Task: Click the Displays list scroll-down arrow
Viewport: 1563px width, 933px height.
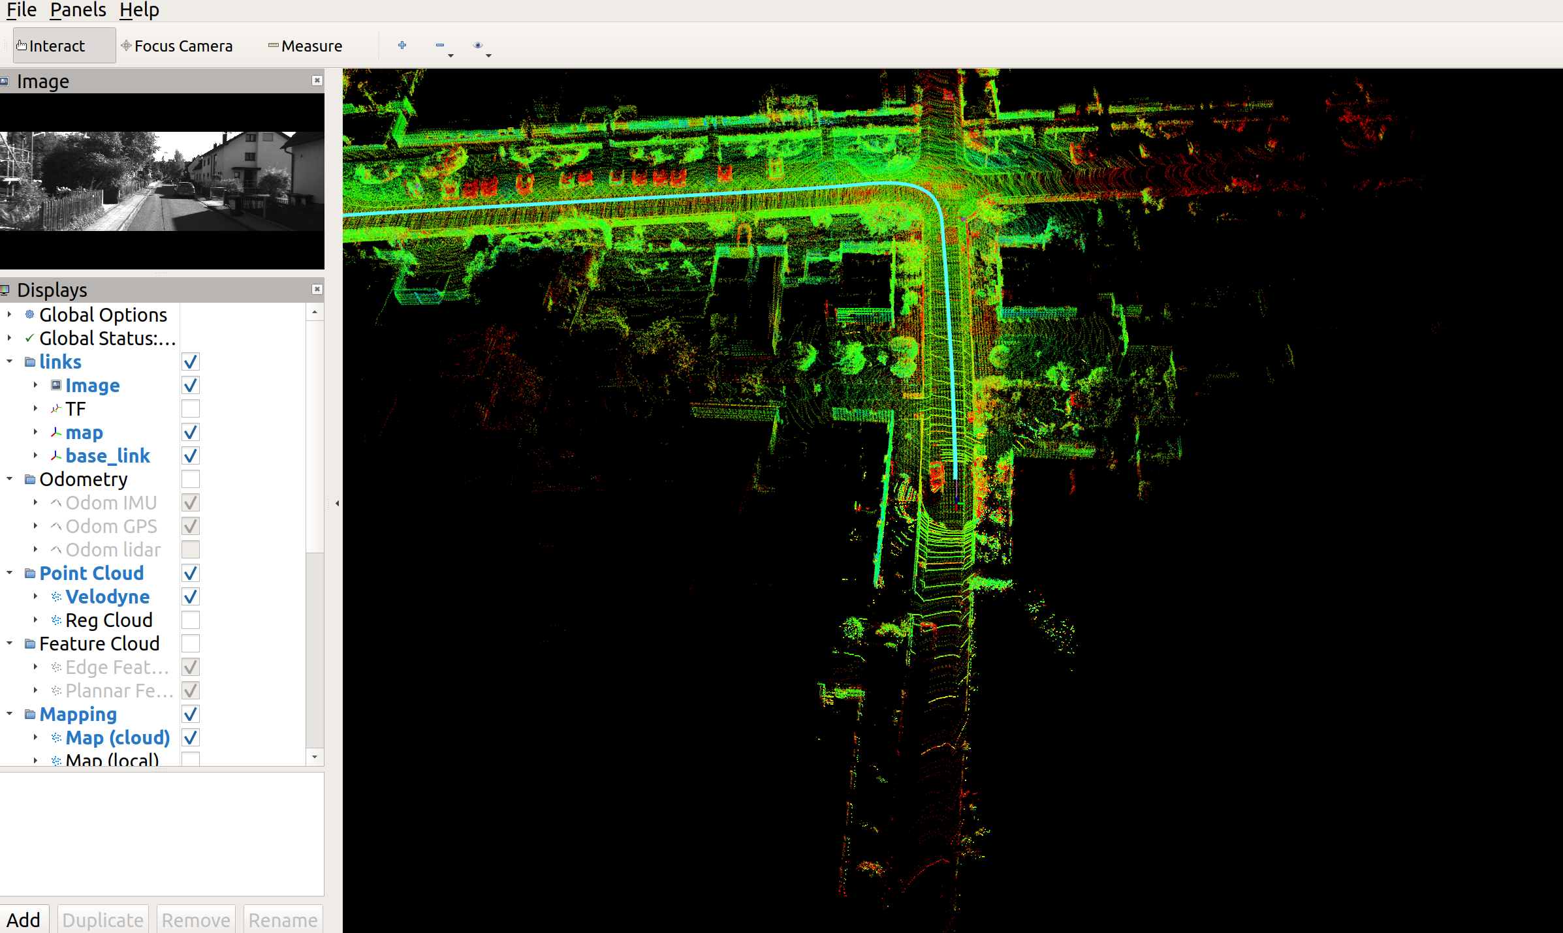Action: [315, 757]
